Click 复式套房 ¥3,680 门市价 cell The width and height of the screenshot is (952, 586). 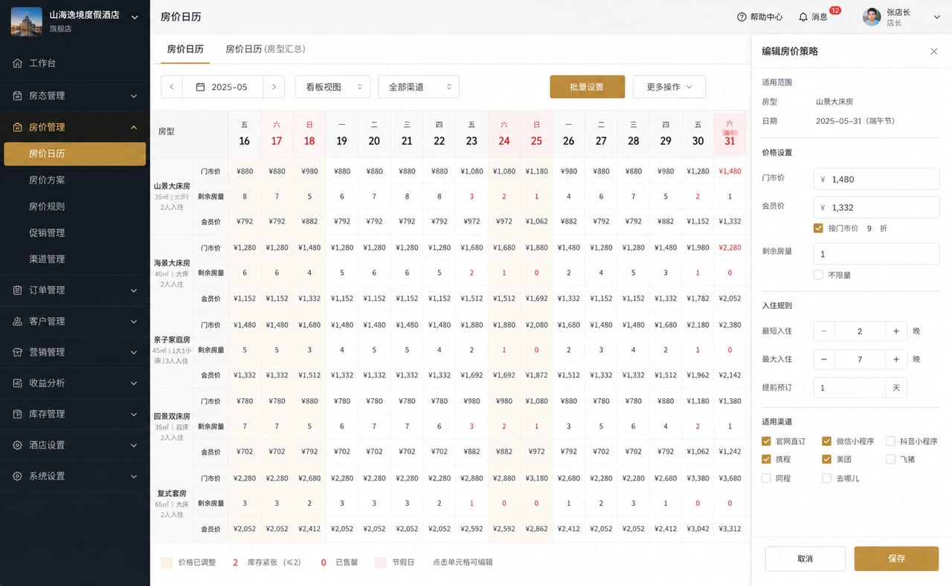point(730,478)
